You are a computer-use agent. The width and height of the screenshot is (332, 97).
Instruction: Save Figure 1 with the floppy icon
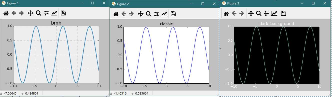click(63, 13)
